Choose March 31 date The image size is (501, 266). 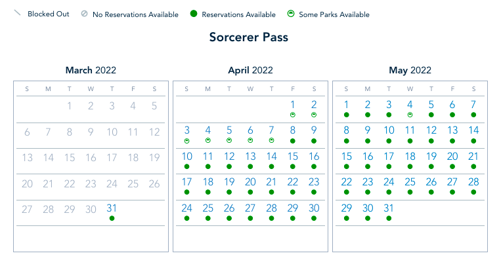112,208
